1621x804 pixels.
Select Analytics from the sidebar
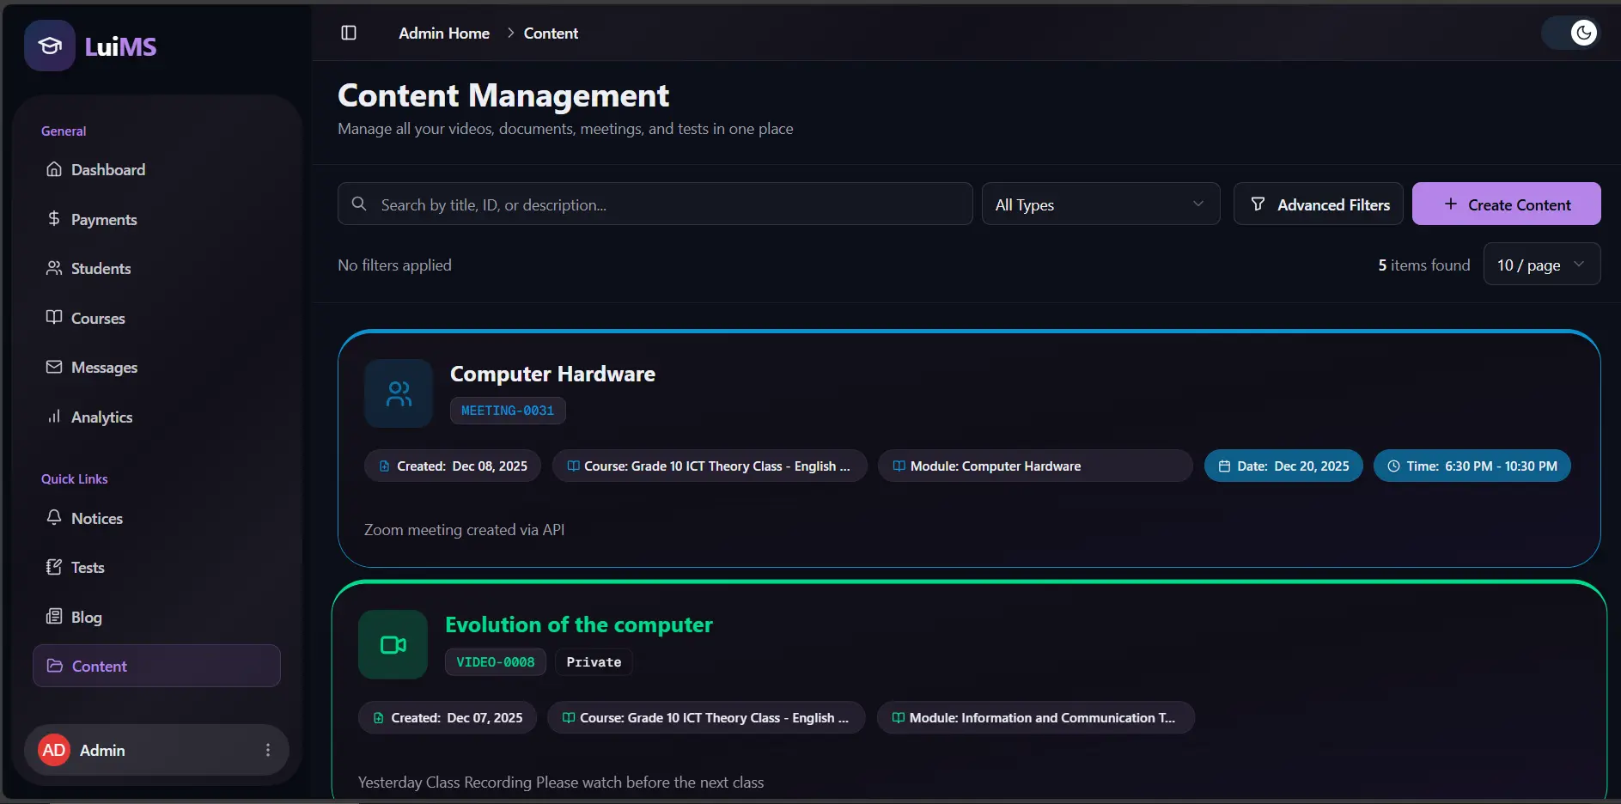[101, 417]
